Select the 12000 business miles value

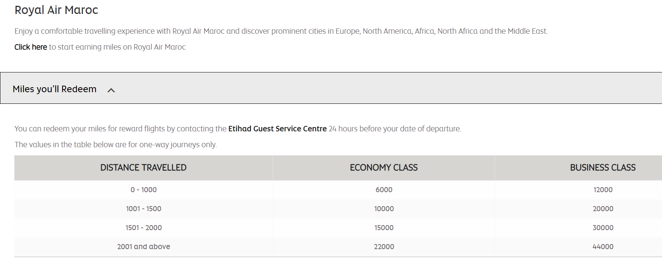tap(603, 189)
